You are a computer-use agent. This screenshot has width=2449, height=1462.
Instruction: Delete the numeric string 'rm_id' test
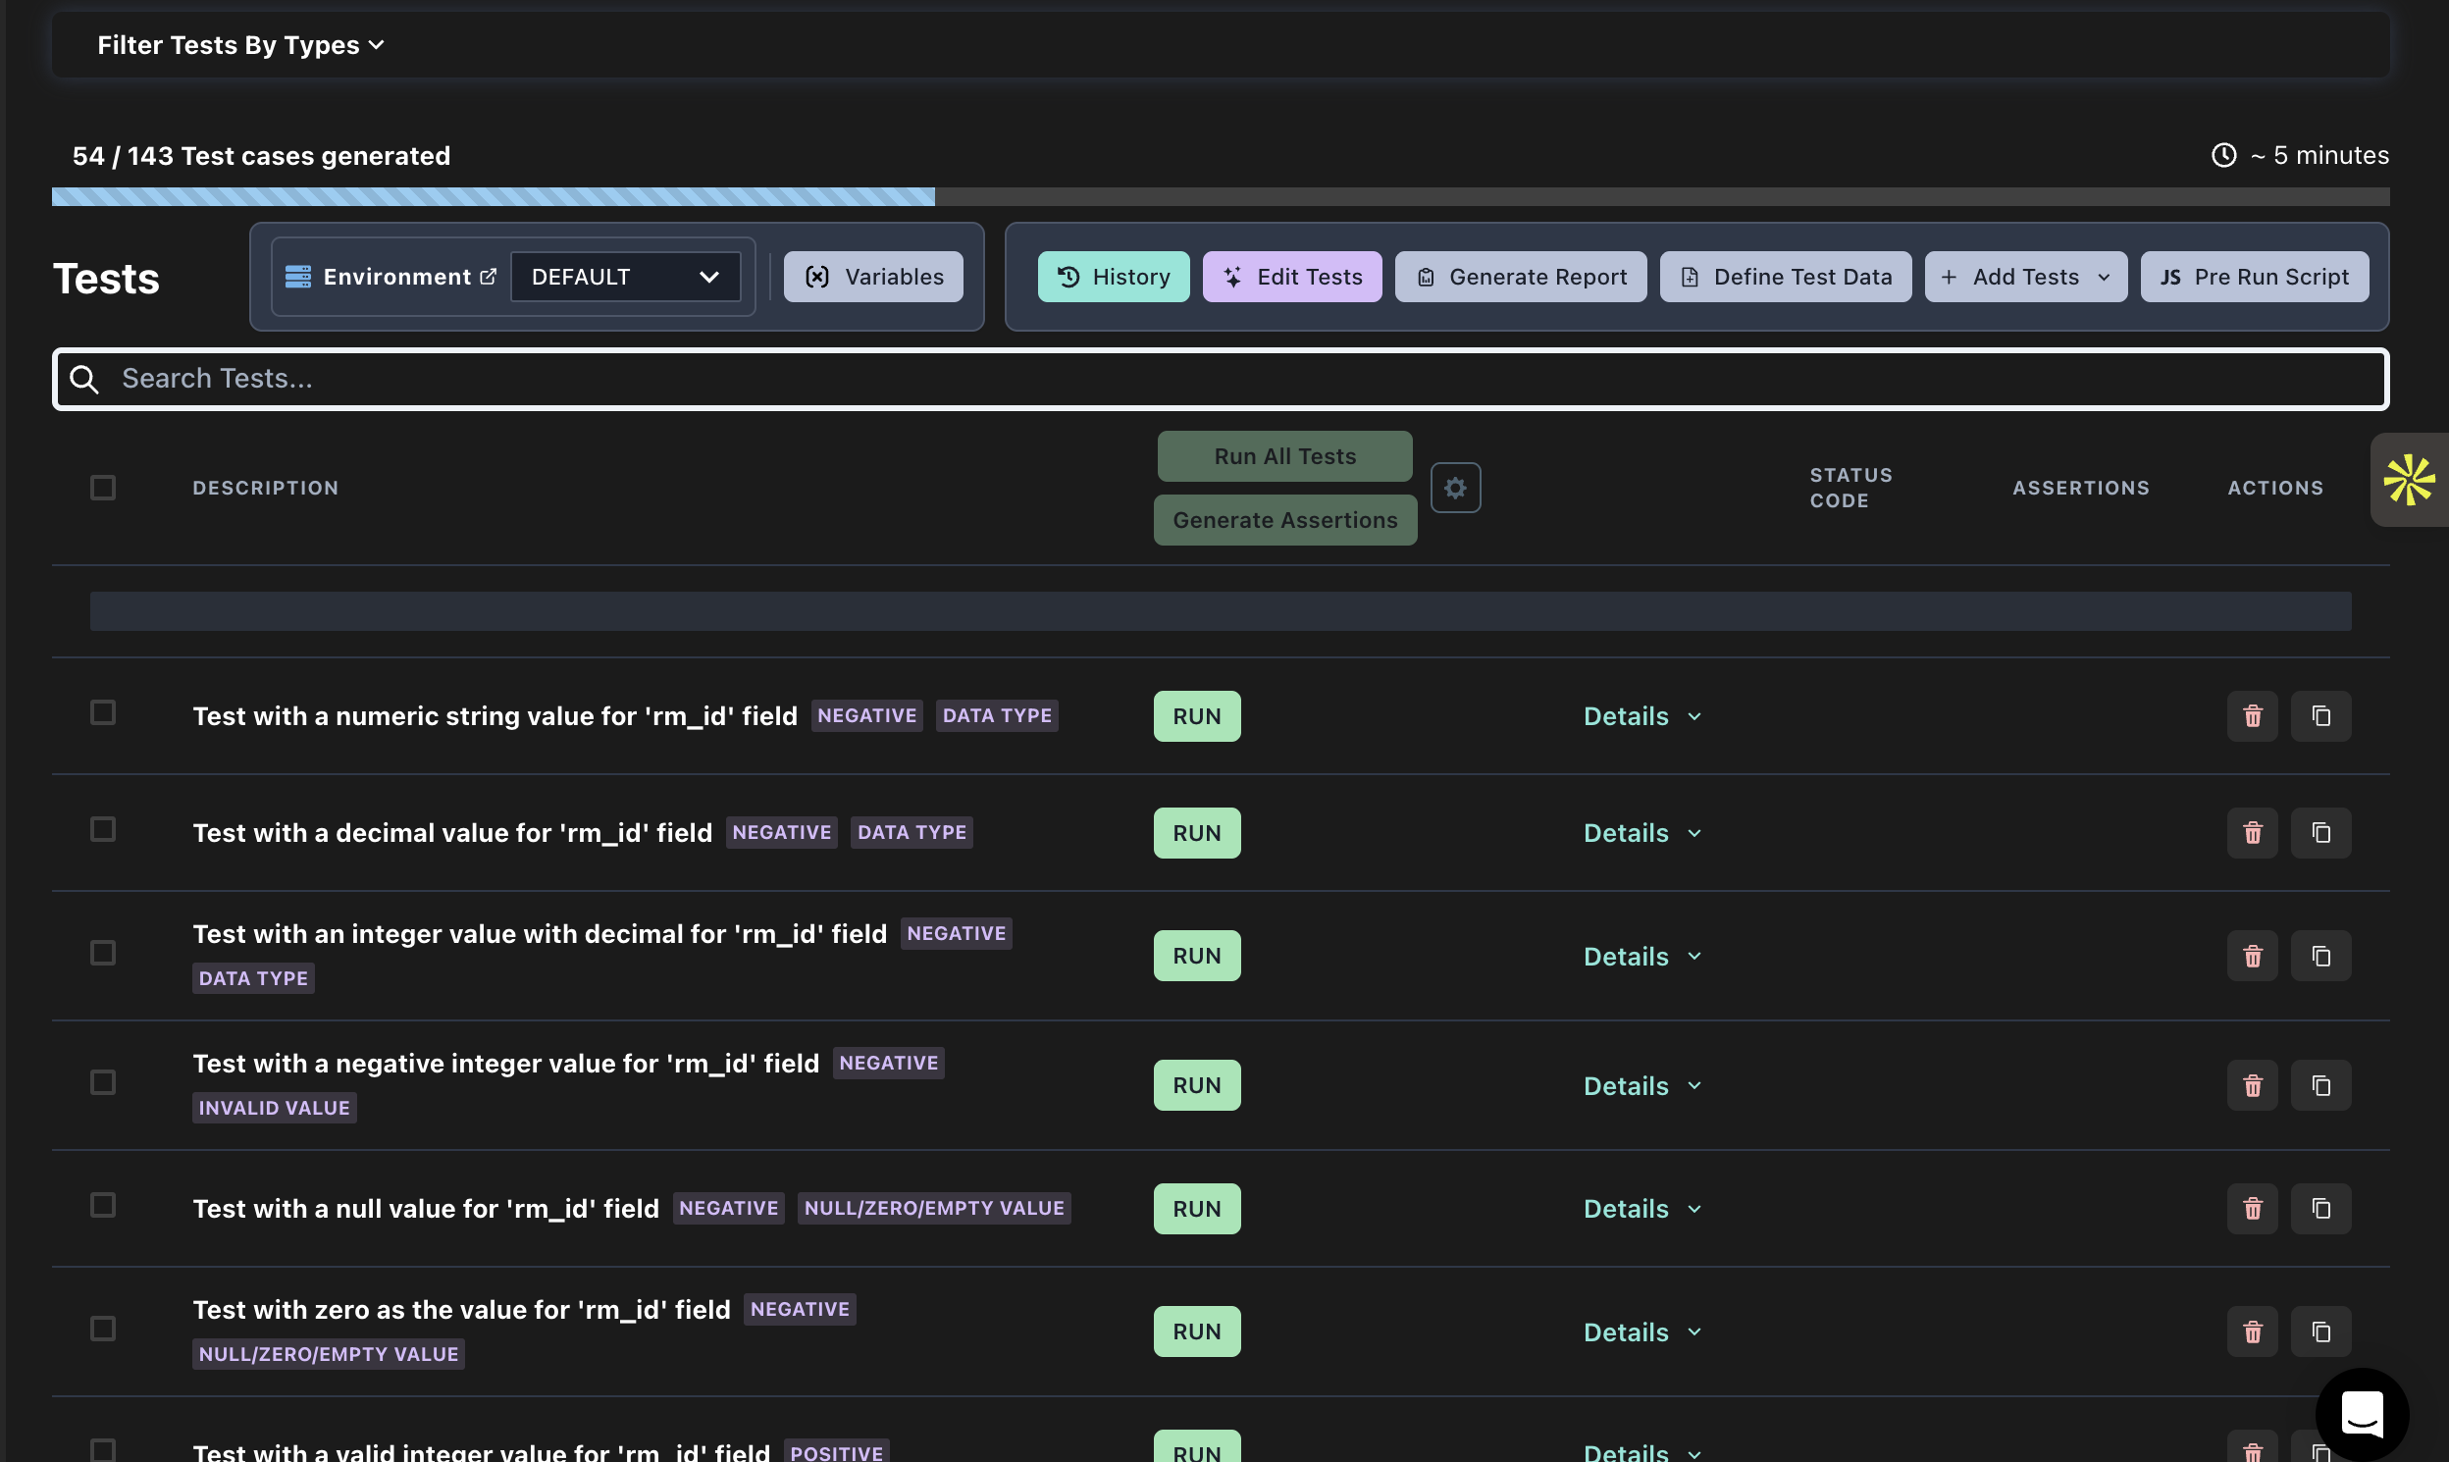pos(2252,716)
